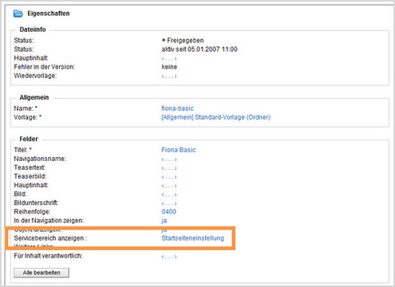Edit empty Navigationsname placeholder value
This screenshot has width=395, height=287.
click(x=169, y=159)
